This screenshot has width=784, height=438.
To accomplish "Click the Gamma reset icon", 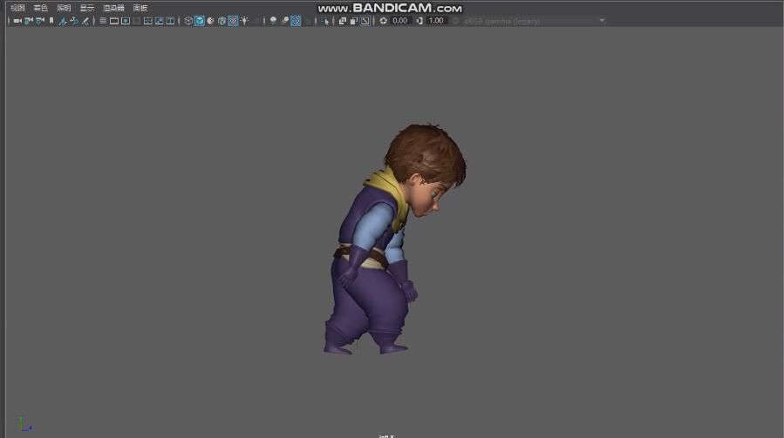I will (x=419, y=21).
